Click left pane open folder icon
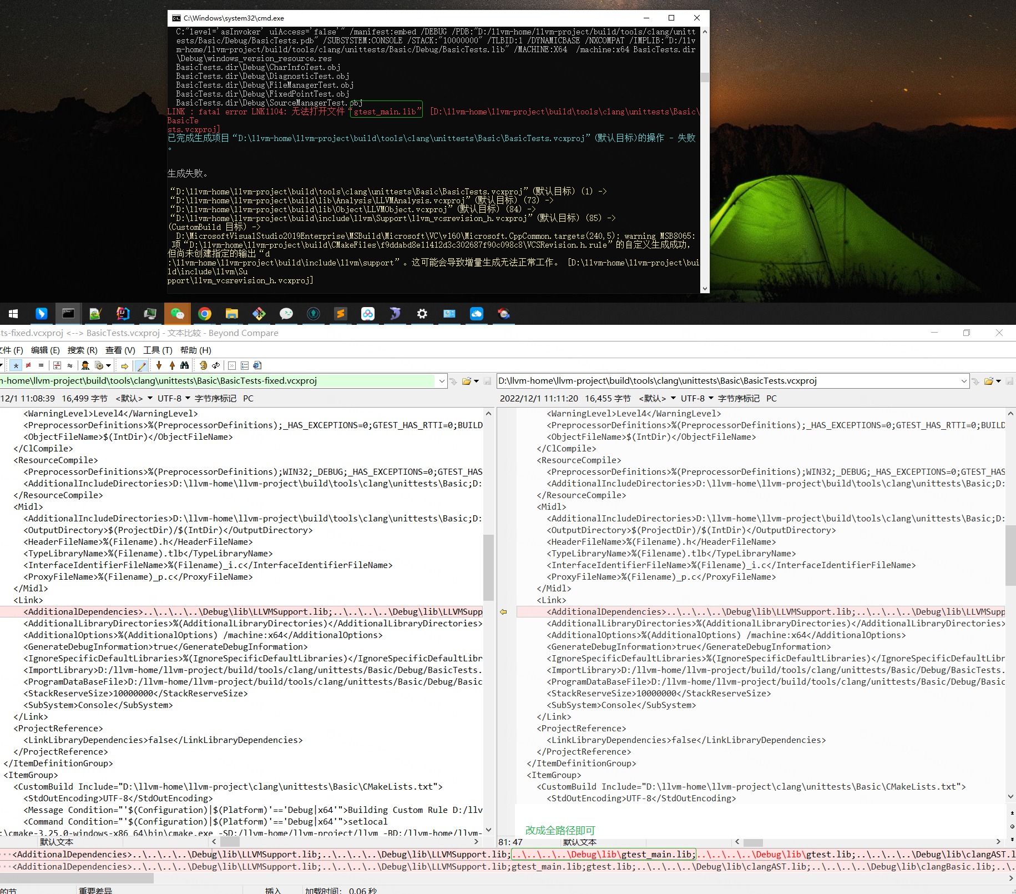The height and width of the screenshot is (894, 1016). tap(467, 381)
